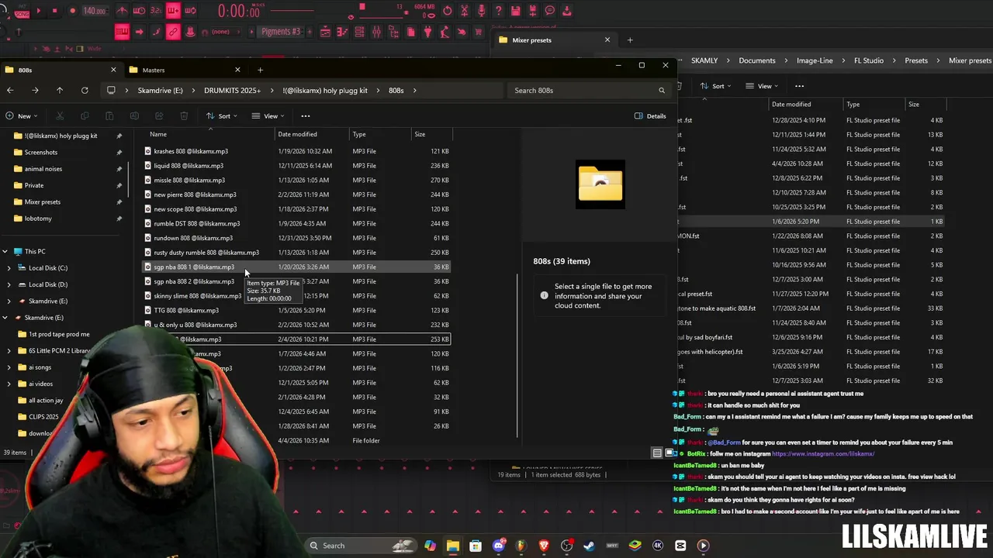Open Discord from the taskbar
The image size is (993, 558).
[x=498, y=546]
